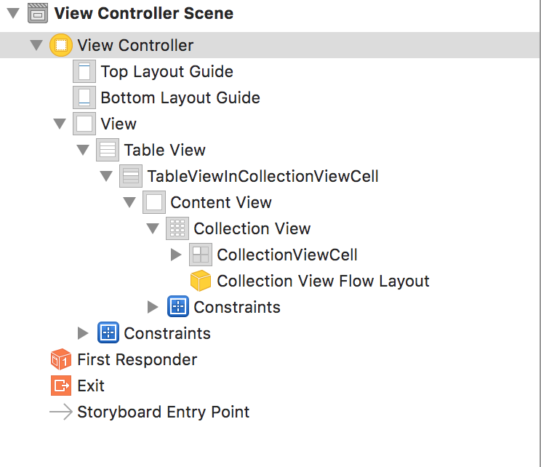Select the Content View row
This screenshot has height=467, width=541.
220,202
